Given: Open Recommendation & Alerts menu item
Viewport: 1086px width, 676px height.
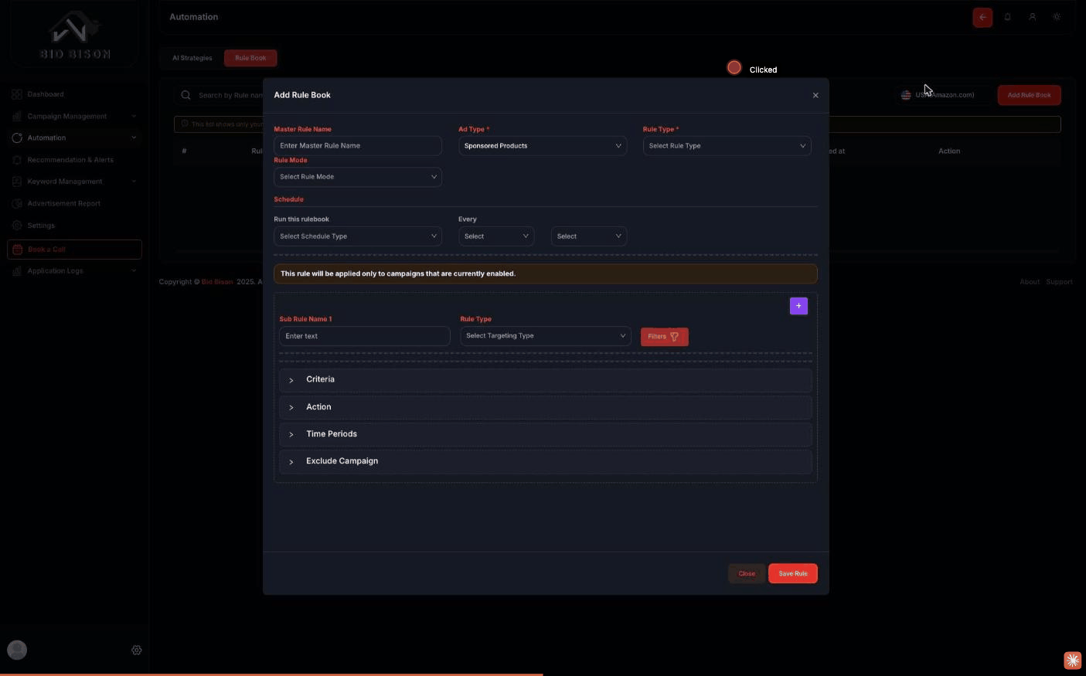Looking at the screenshot, I should coord(70,160).
